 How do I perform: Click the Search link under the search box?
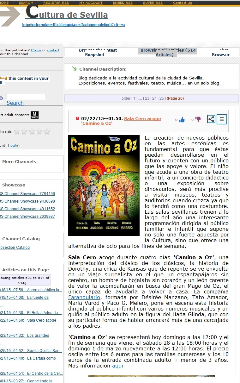pos(15,103)
